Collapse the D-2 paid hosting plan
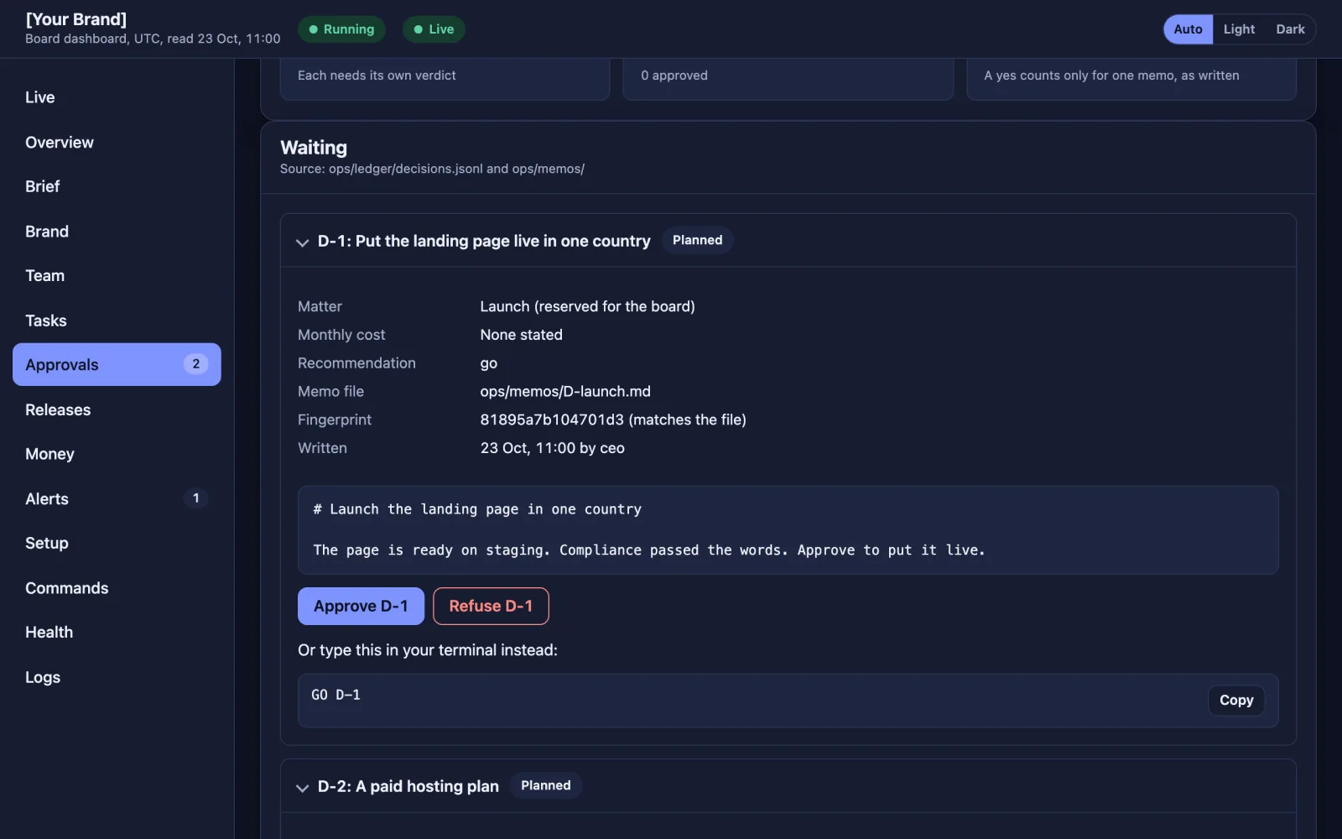 pyautogui.click(x=302, y=788)
